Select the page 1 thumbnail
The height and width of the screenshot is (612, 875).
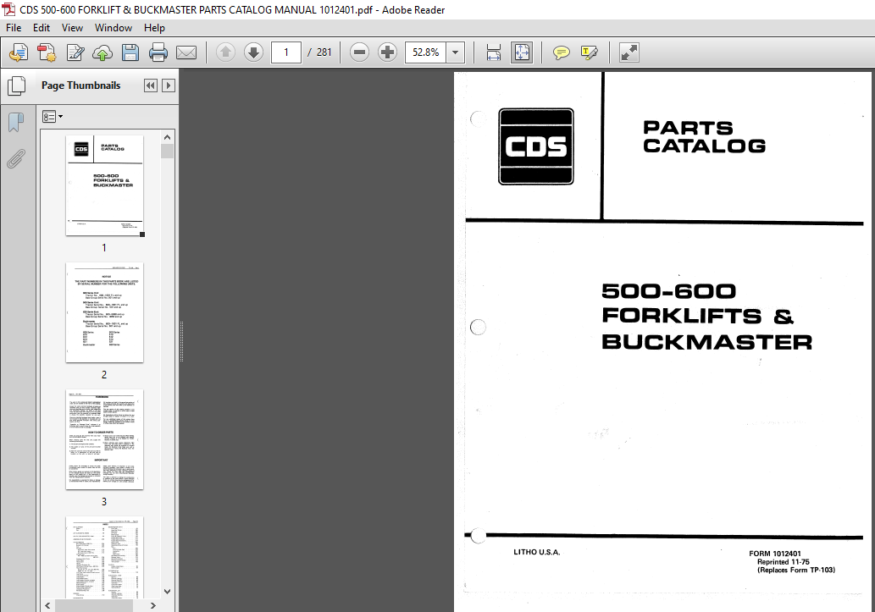(104, 185)
